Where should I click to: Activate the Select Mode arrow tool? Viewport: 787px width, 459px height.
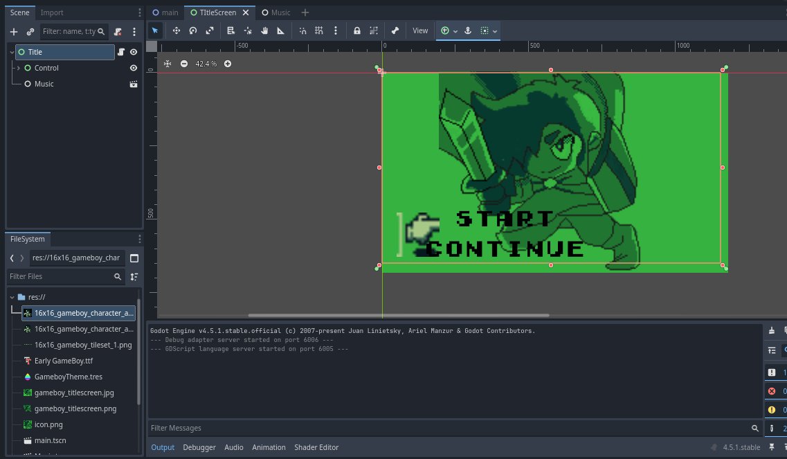[155, 30]
